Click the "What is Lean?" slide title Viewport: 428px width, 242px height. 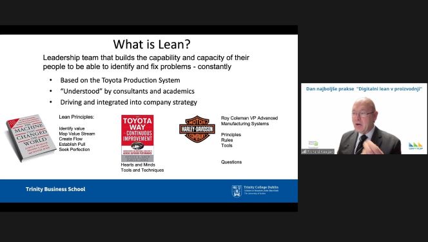pyautogui.click(x=151, y=45)
